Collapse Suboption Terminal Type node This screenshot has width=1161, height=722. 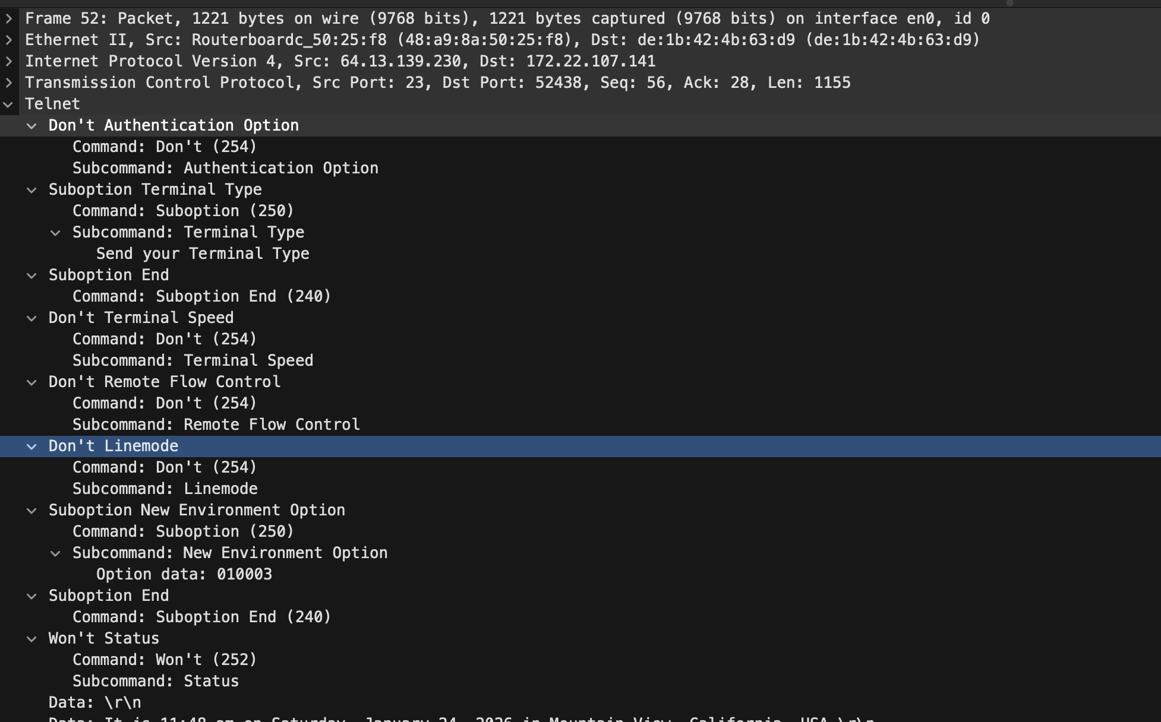[32, 189]
